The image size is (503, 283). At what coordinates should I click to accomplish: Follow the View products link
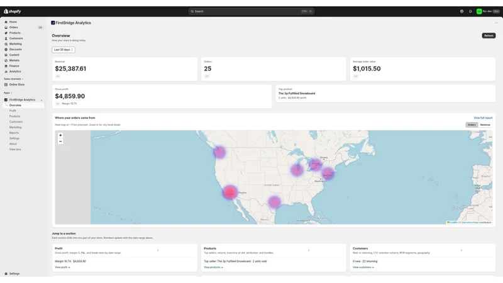pyautogui.click(x=213, y=267)
